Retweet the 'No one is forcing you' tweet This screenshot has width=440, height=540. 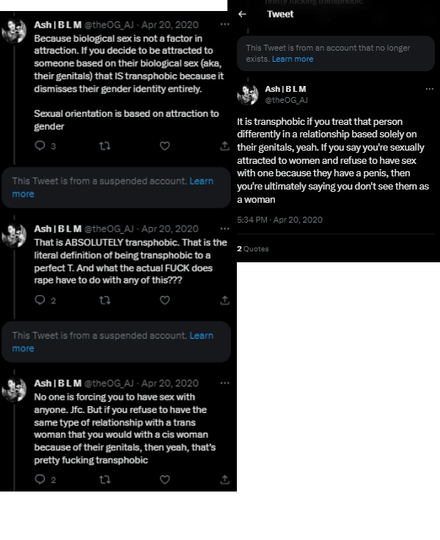click(x=104, y=479)
